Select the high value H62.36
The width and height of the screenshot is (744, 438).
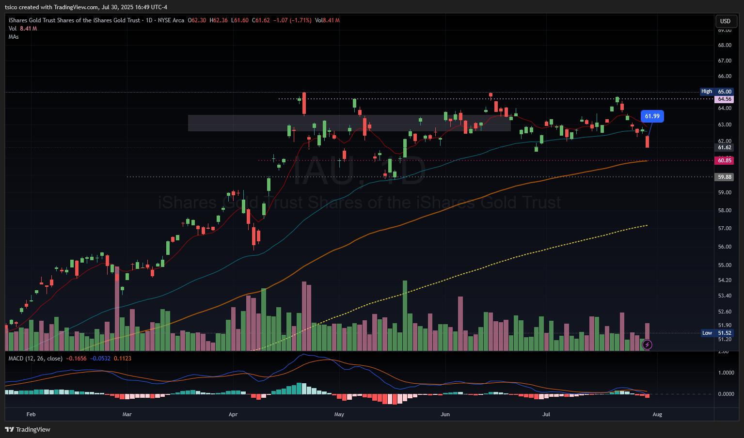[219, 20]
